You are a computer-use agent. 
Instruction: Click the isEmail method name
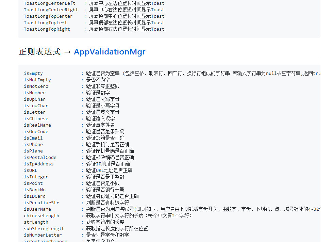pos(33,138)
